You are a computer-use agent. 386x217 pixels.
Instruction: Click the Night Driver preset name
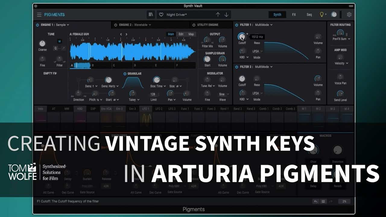(177, 14)
